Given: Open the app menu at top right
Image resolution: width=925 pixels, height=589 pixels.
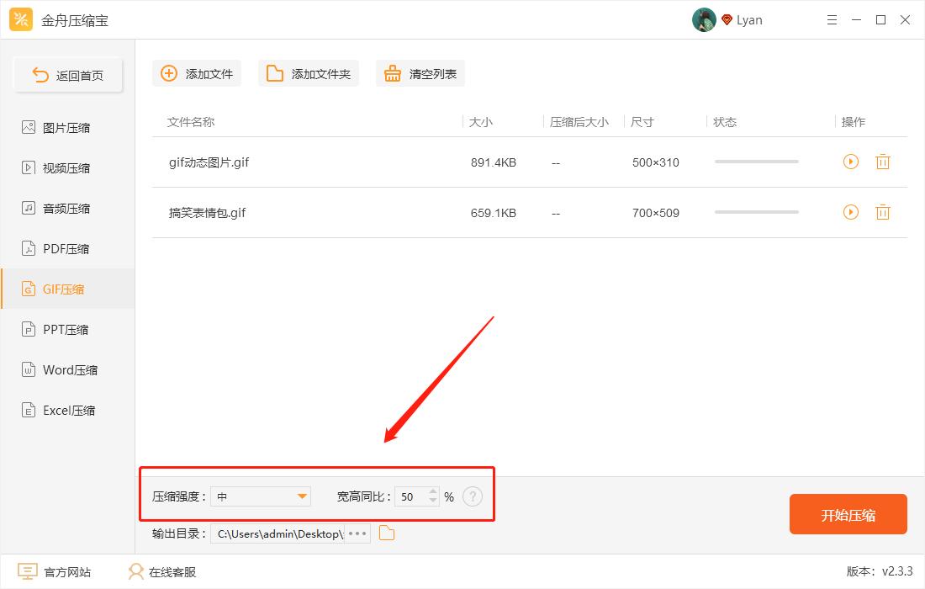Looking at the screenshot, I should [x=832, y=19].
